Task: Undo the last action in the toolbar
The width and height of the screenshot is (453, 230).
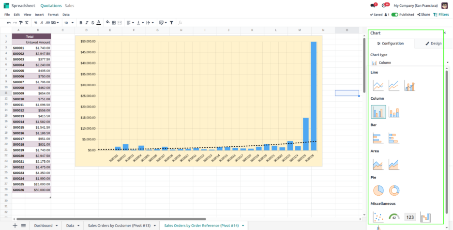Action: (9, 23)
